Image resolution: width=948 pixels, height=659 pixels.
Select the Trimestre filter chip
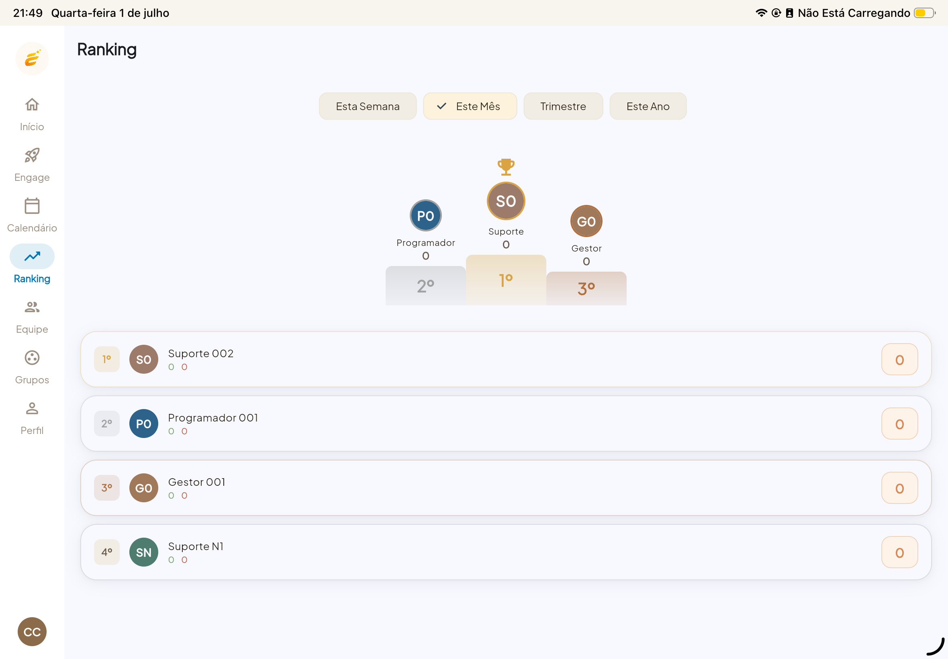(x=563, y=106)
